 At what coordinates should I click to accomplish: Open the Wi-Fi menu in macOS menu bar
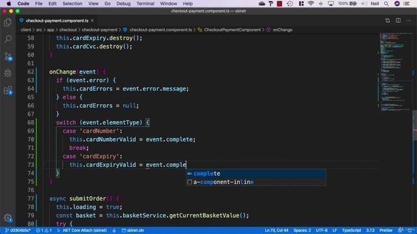(x=311, y=3)
